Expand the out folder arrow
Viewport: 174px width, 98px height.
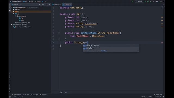[x=14, y=11]
